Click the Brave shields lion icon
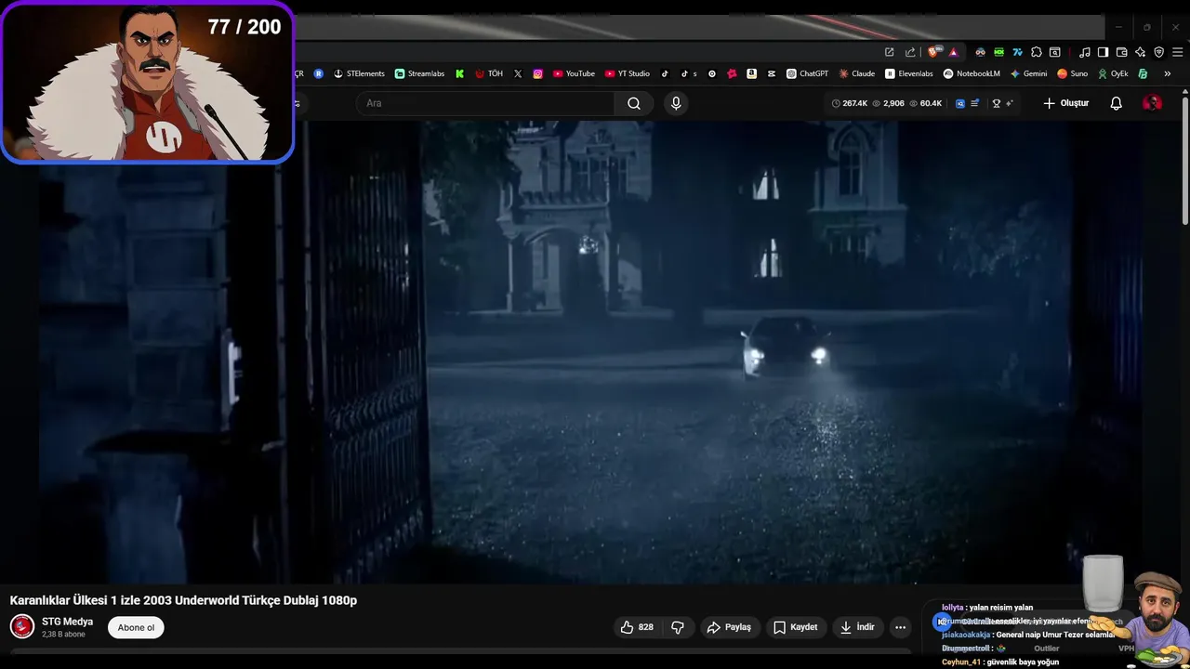 tap(934, 52)
